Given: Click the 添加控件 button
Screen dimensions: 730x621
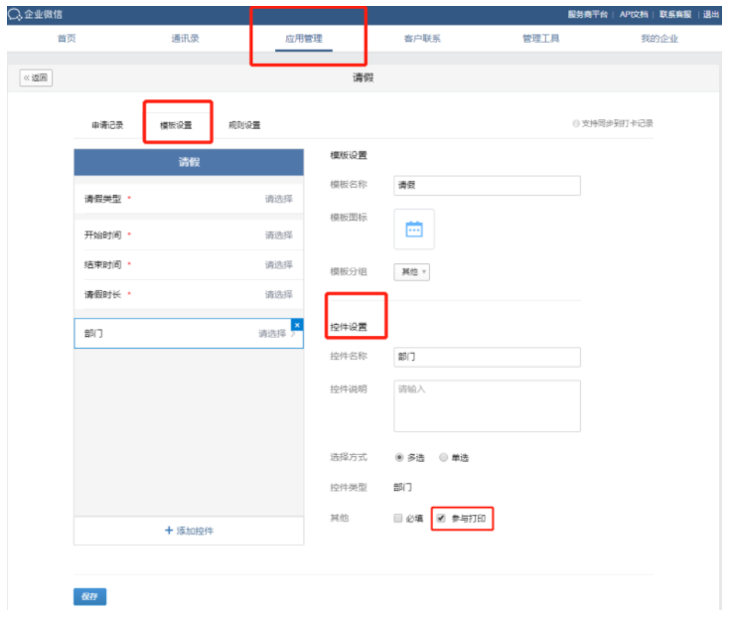Looking at the screenshot, I should coord(189,531).
